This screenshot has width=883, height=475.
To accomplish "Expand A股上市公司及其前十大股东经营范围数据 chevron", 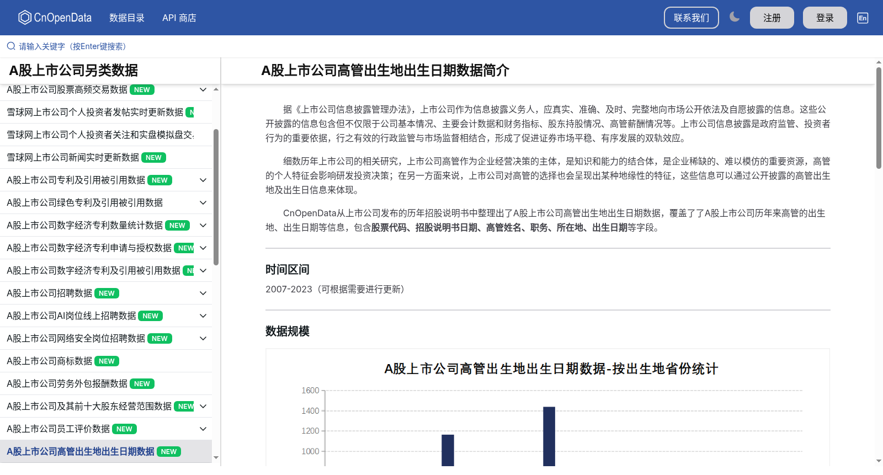I will click(203, 406).
